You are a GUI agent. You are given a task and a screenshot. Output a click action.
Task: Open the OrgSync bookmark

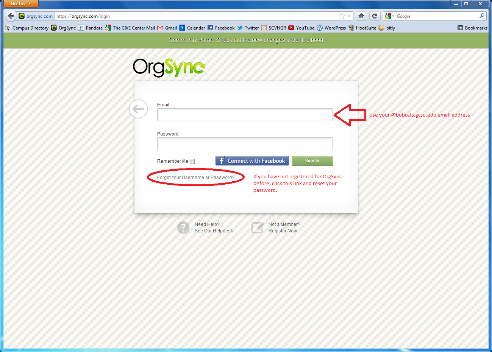tap(64, 28)
